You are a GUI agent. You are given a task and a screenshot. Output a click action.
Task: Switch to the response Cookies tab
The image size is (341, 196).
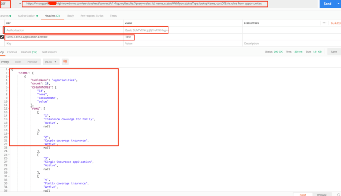[12, 52]
